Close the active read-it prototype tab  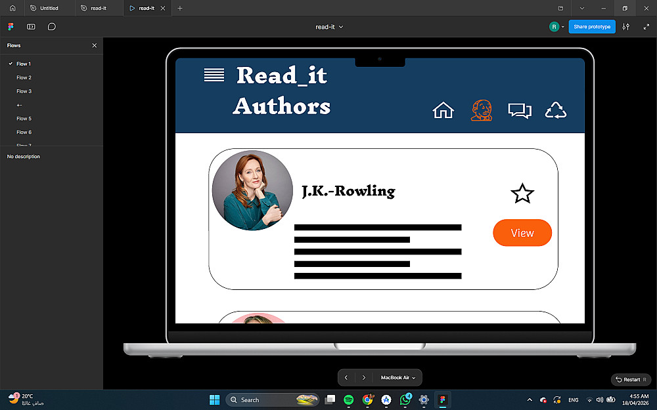(163, 8)
